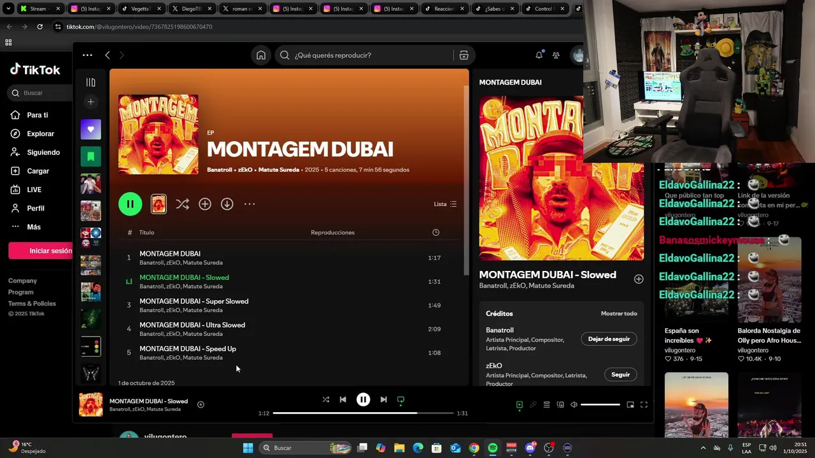Viewport: 815px width, 458px height.
Task: Open the Friends activity icon in Spotify
Action: [x=556, y=55]
